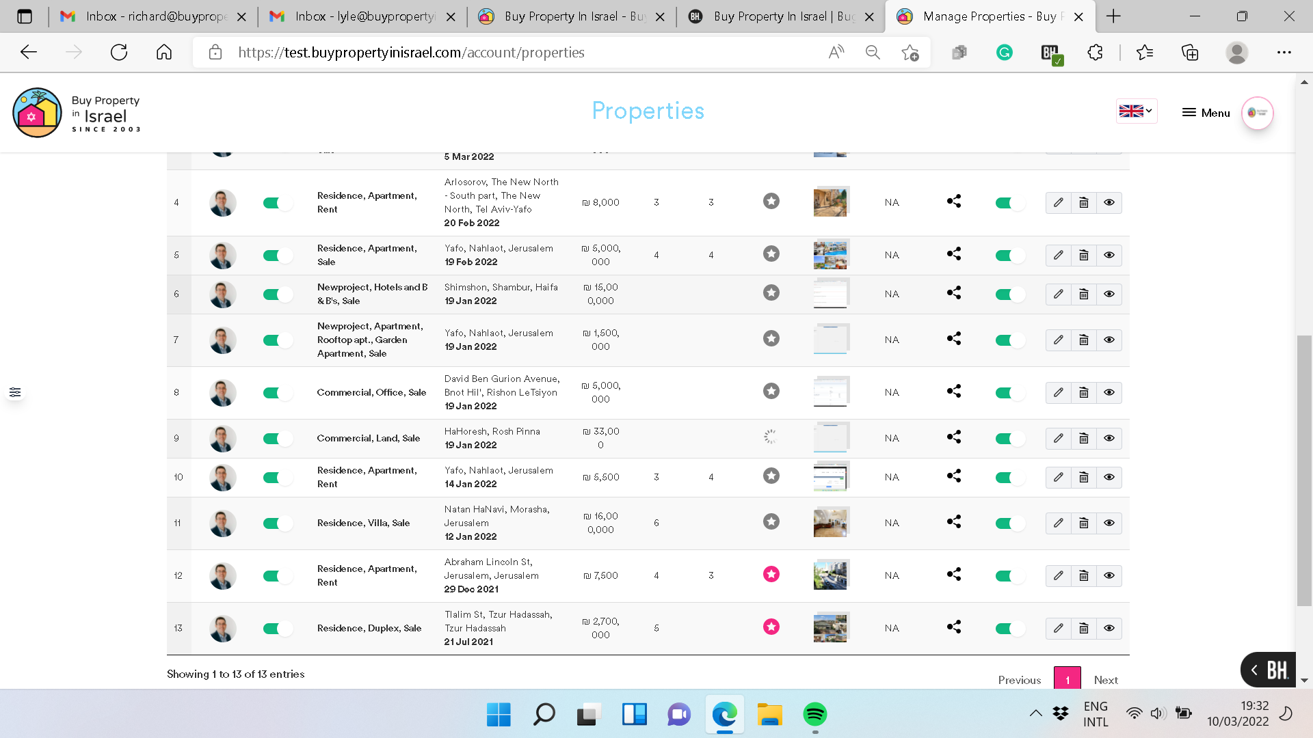Edit the Tlalim St Duplex listing in row 13
Viewport: 1313px width, 738px height.
coord(1058,628)
